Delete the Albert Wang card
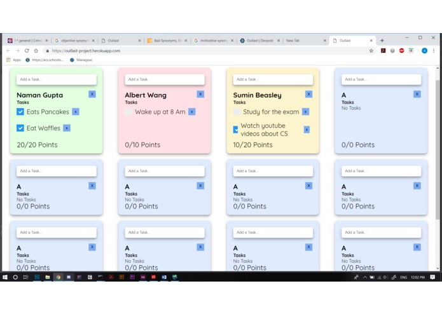The width and height of the screenshot is (442, 314). (200, 94)
